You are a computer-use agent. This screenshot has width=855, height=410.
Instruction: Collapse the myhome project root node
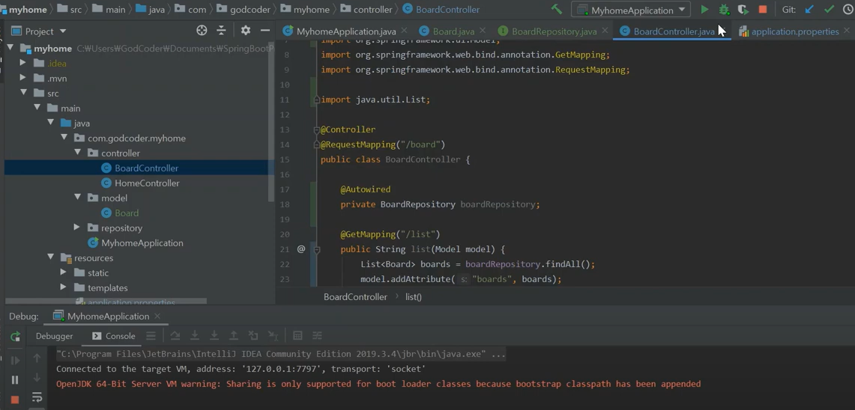[10, 48]
